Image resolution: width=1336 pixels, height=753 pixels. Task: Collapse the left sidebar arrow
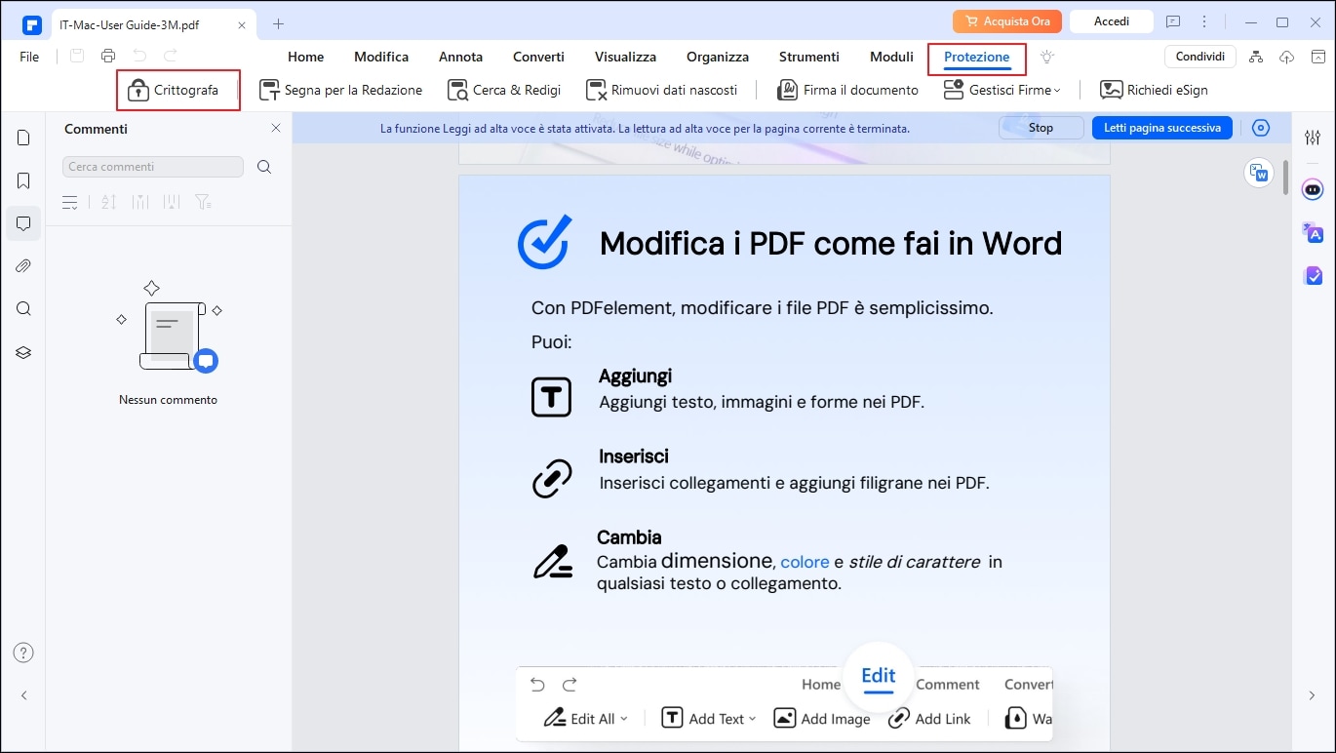(23, 695)
